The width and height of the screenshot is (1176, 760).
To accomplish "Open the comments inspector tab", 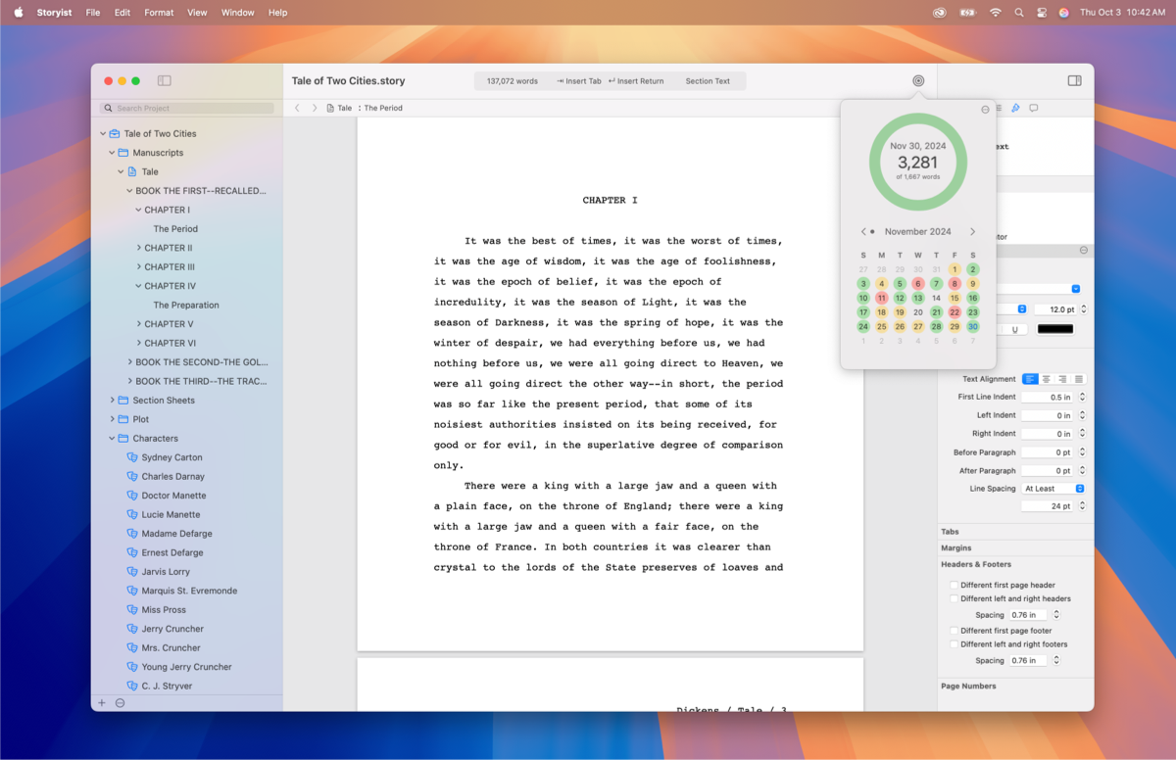I will tap(1033, 109).
